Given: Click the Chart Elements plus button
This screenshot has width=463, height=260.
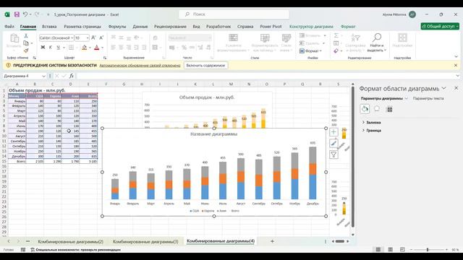Looking at the screenshot, I should pyautogui.click(x=334, y=131).
